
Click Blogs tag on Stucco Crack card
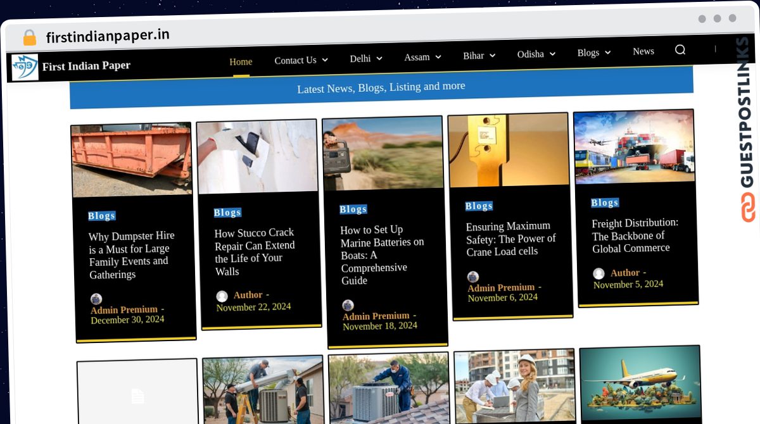click(x=227, y=213)
